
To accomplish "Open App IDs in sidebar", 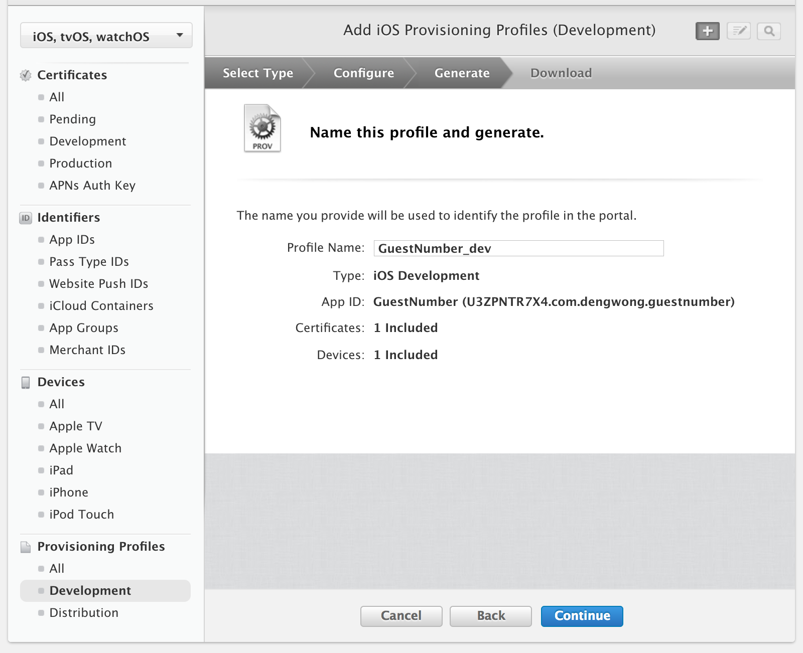I will 72,240.
